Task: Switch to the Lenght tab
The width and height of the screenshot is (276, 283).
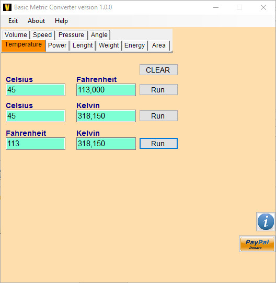Action: point(83,45)
